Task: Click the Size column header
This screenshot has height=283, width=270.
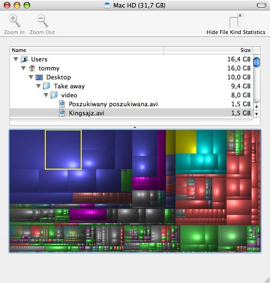Action: pyautogui.click(x=208, y=50)
